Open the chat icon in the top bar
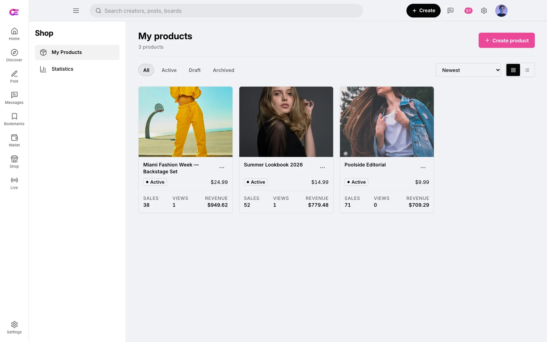This screenshot has height=342, width=547. point(451,11)
